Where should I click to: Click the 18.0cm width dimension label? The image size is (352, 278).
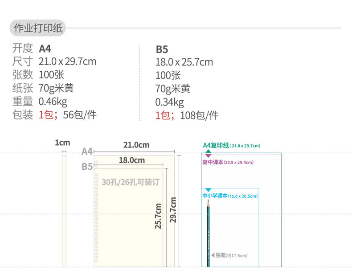point(131,160)
